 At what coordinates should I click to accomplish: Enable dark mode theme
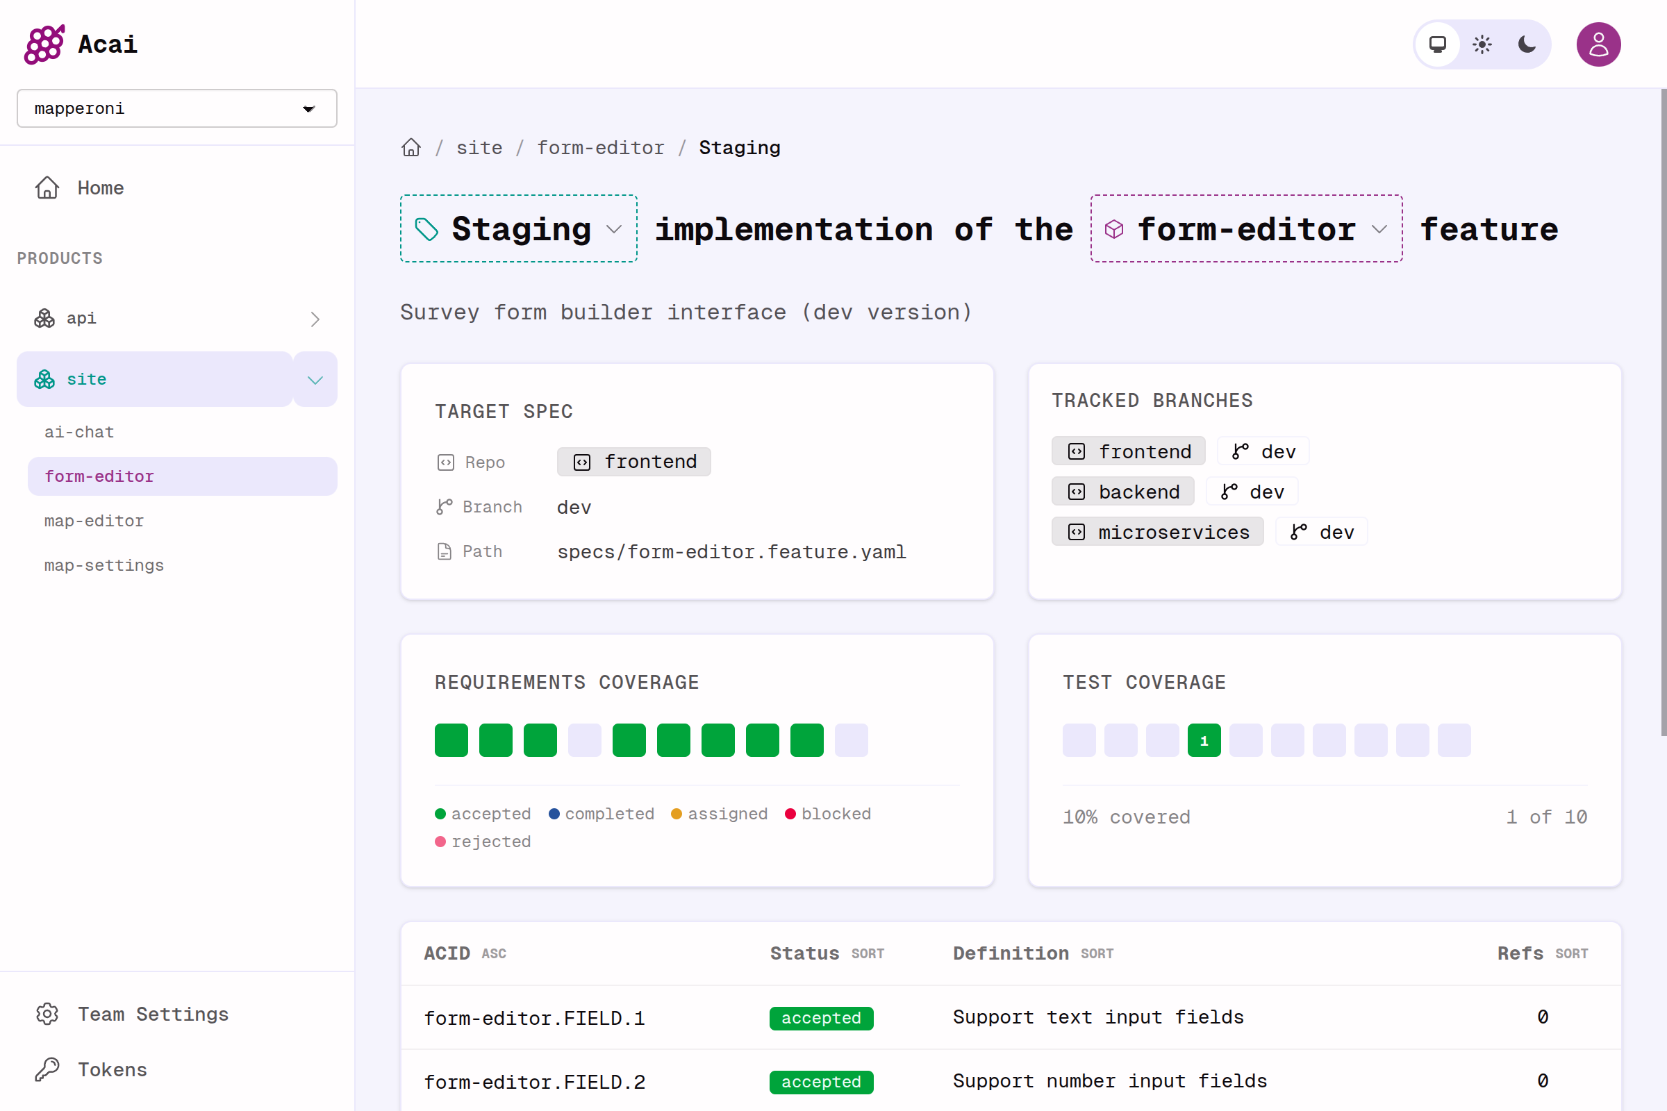1526,44
